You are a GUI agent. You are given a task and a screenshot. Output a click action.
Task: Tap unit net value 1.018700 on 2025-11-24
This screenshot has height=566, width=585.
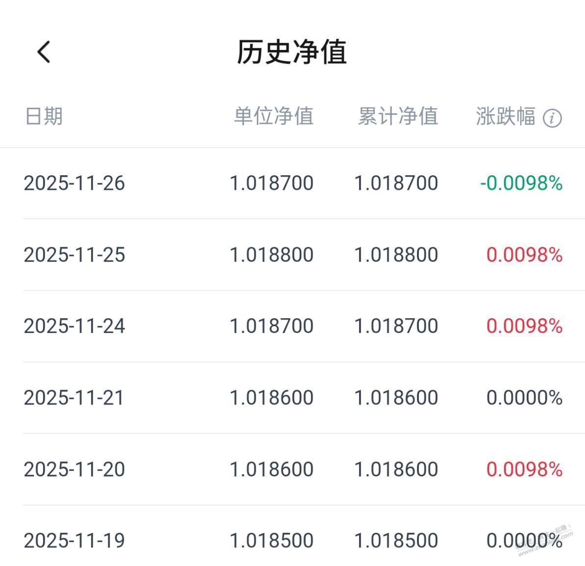click(x=271, y=326)
